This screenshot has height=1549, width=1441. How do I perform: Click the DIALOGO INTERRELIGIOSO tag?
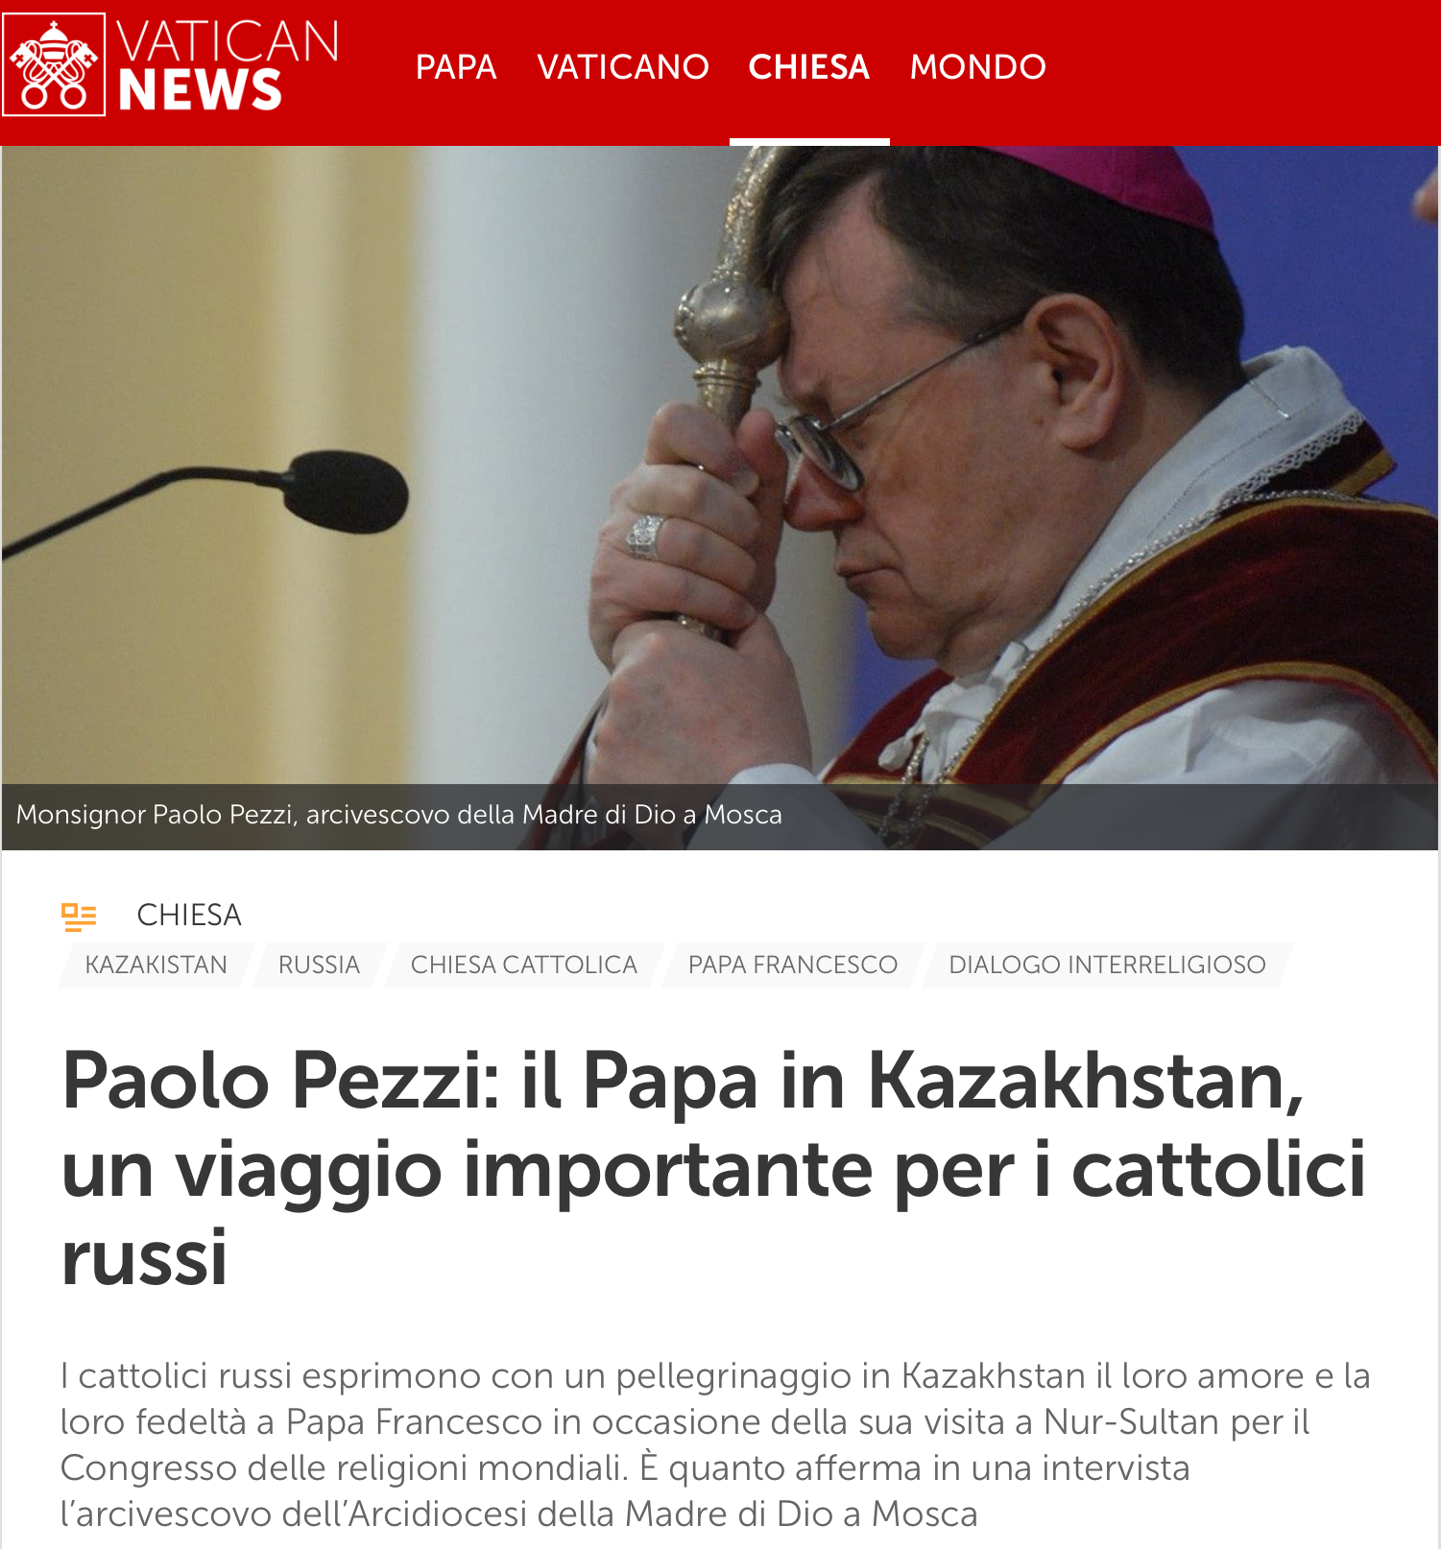pyautogui.click(x=1107, y=965)
